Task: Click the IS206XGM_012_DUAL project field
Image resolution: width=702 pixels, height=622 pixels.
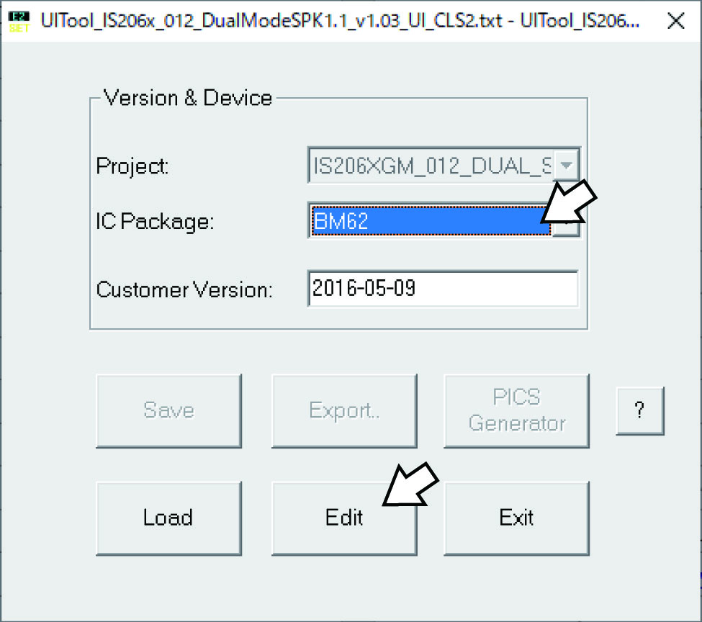Action: click(x=444, y=166)
